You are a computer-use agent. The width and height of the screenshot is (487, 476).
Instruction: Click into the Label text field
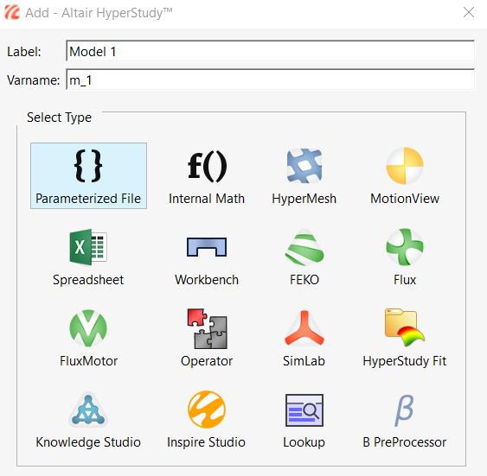click(x=270, y=51)
